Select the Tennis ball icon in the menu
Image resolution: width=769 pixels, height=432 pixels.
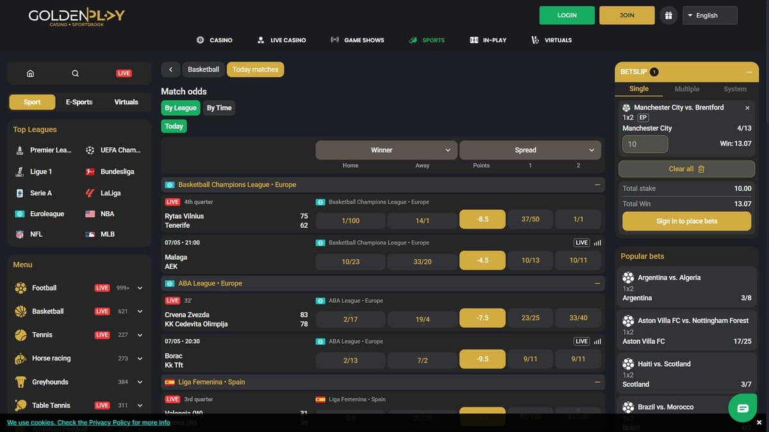tap(21, 335)
